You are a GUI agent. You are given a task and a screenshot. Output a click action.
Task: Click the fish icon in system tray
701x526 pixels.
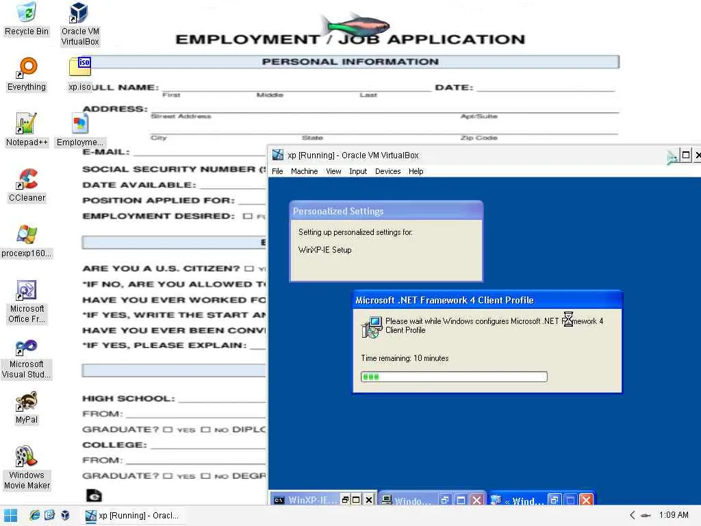[x=646, y=515]
